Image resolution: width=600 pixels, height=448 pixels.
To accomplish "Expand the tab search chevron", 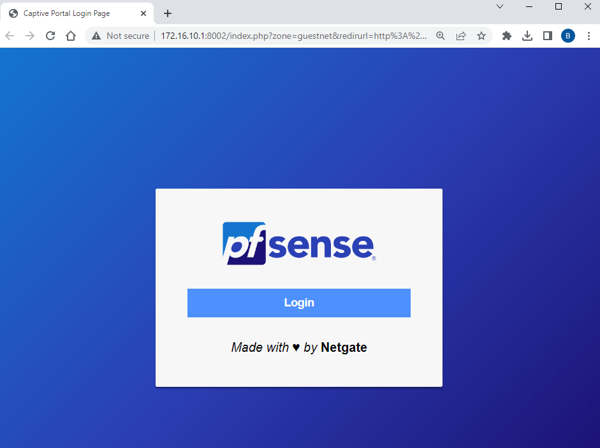I will [x=500, y=6].
